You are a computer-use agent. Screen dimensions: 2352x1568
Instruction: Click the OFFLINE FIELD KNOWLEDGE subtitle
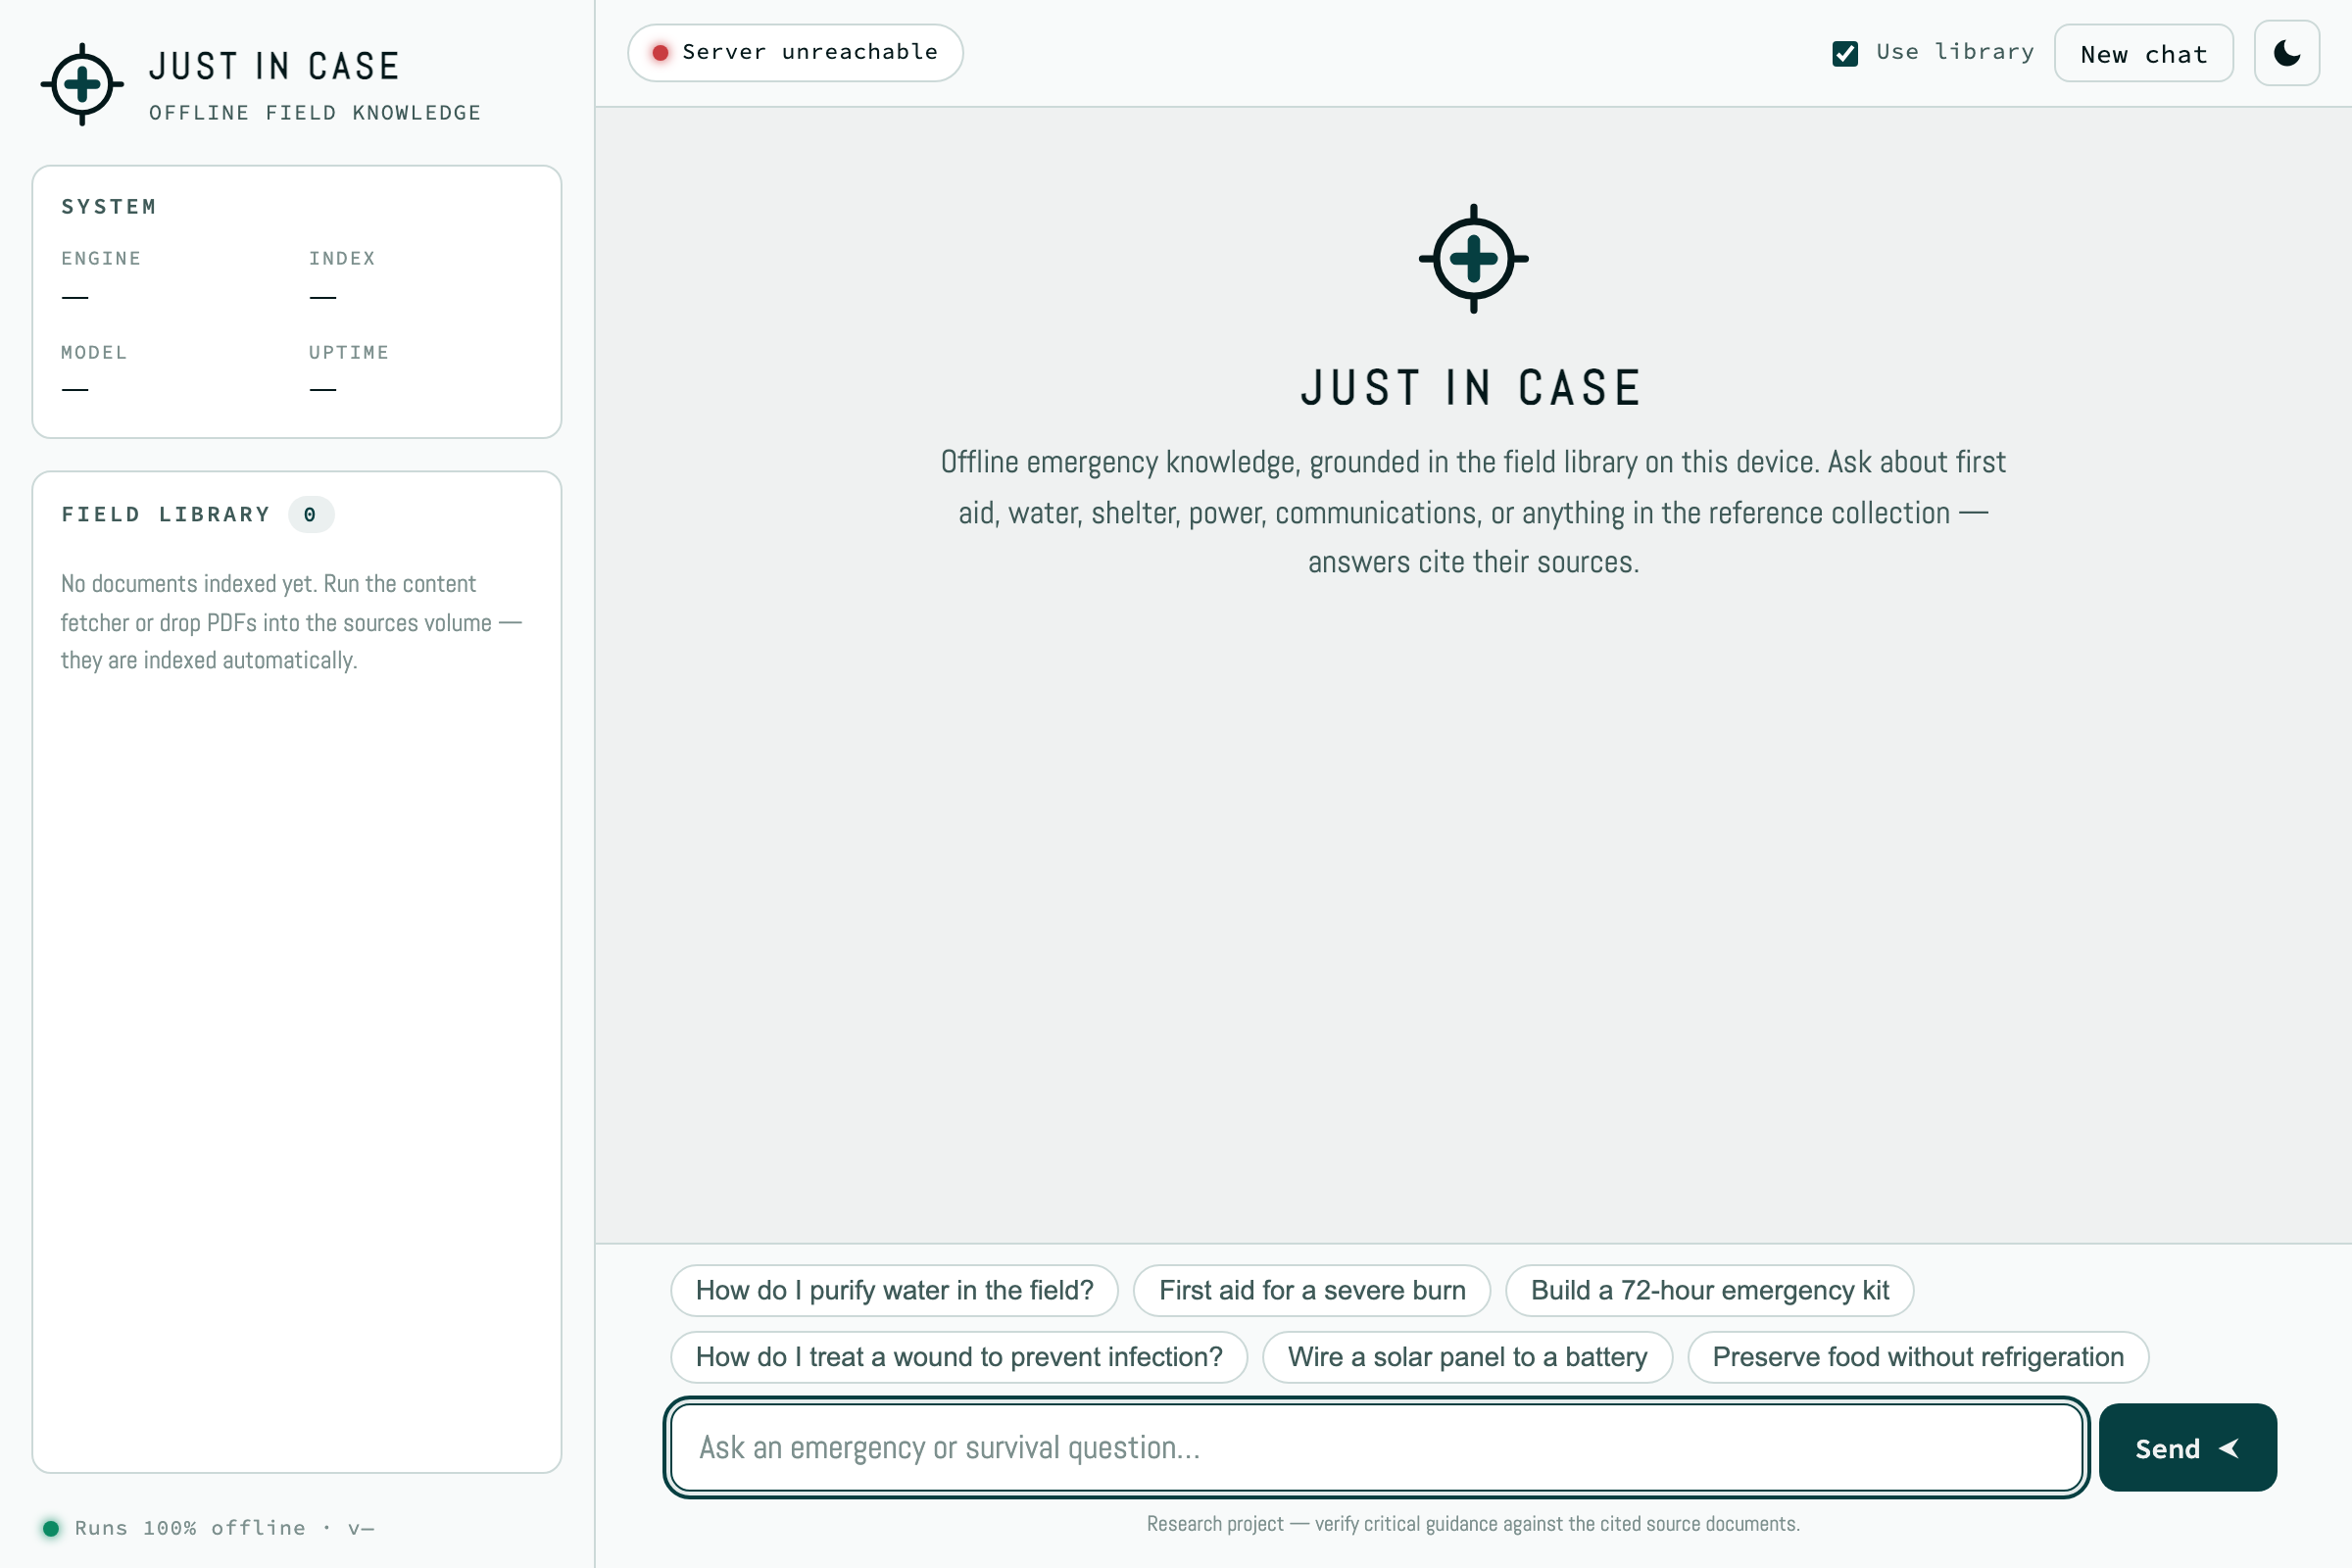315,113
